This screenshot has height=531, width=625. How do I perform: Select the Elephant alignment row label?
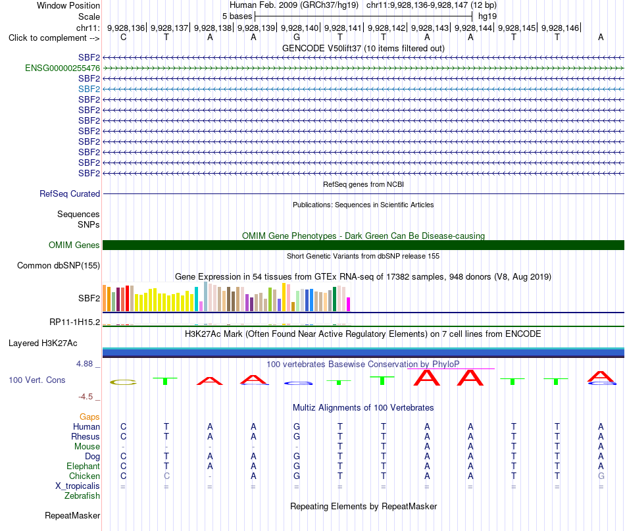coord(83,466)
